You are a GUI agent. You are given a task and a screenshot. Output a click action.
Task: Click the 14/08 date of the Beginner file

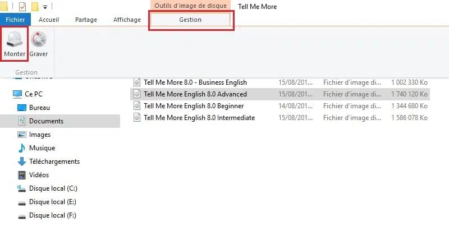pyautogui.click(x=296, y=106)
